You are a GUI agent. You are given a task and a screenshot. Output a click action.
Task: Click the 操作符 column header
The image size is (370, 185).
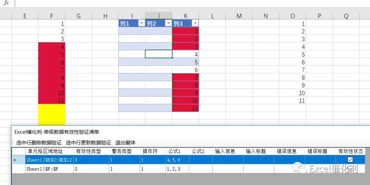coord(153,151)
